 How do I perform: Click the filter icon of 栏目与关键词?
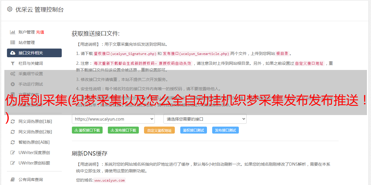click(x=13, y=63)
